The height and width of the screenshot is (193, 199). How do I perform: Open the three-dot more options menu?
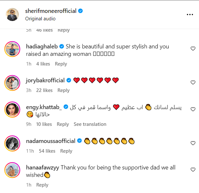(190, 15)
